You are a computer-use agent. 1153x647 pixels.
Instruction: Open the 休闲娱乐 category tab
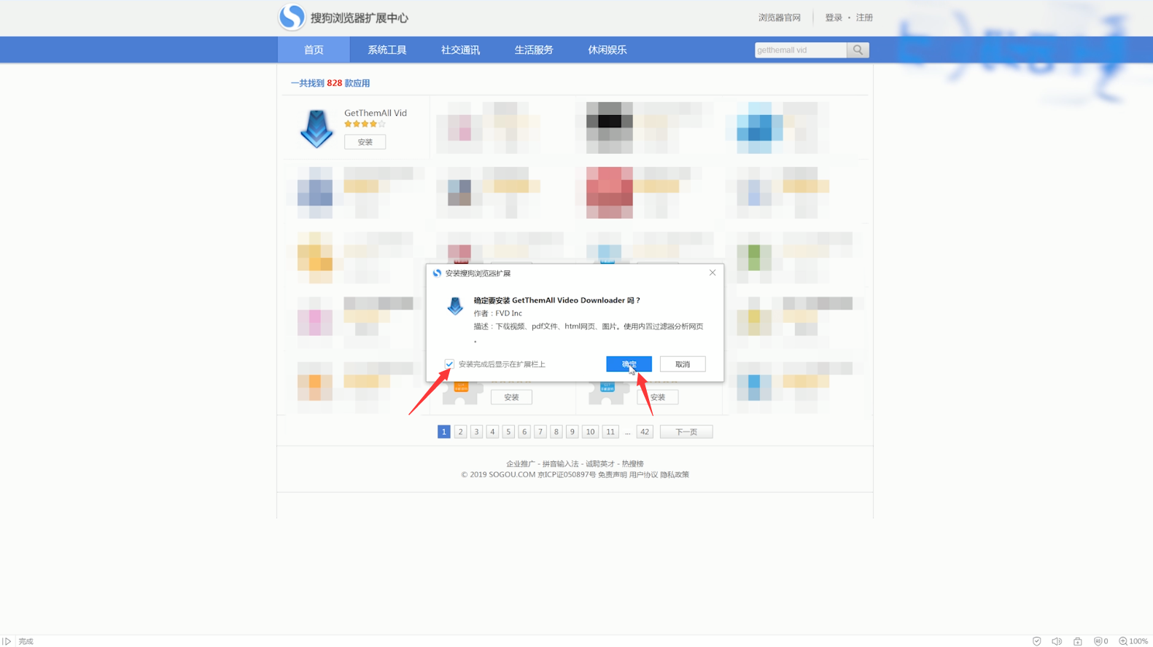(607, 50)
